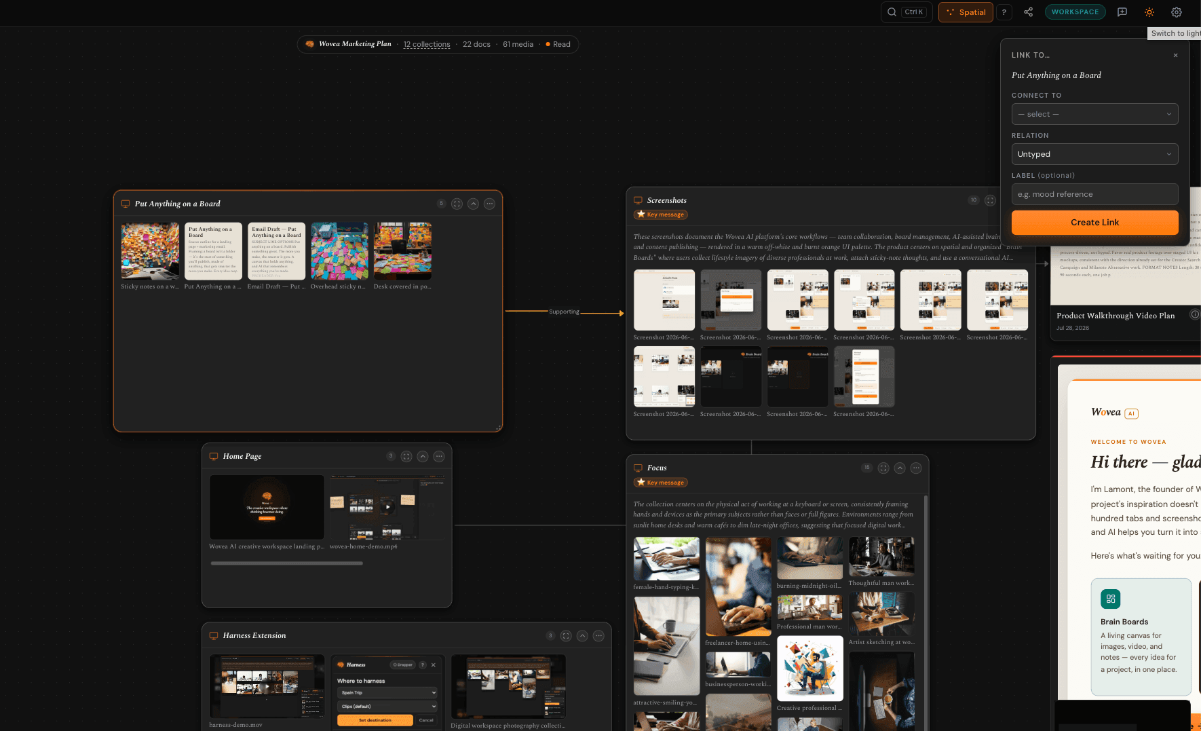Expand the Harness Extension card to fullscreen
This screenshot has width=1201, height=731.
[x=566, y=636]
